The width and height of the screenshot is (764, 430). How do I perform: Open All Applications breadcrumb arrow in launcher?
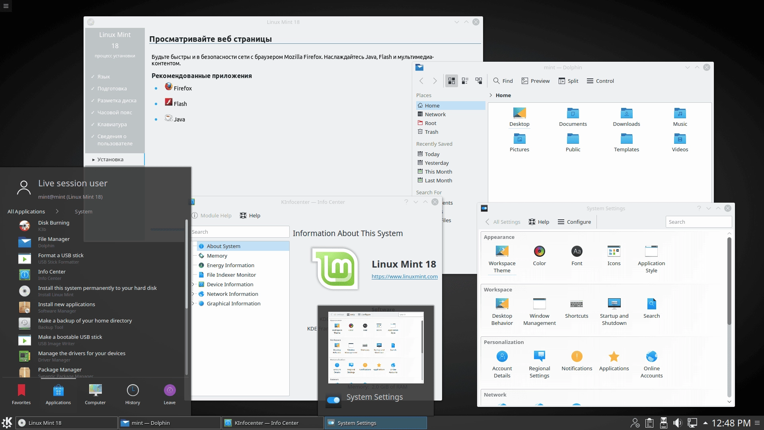(x=57, y=211)
